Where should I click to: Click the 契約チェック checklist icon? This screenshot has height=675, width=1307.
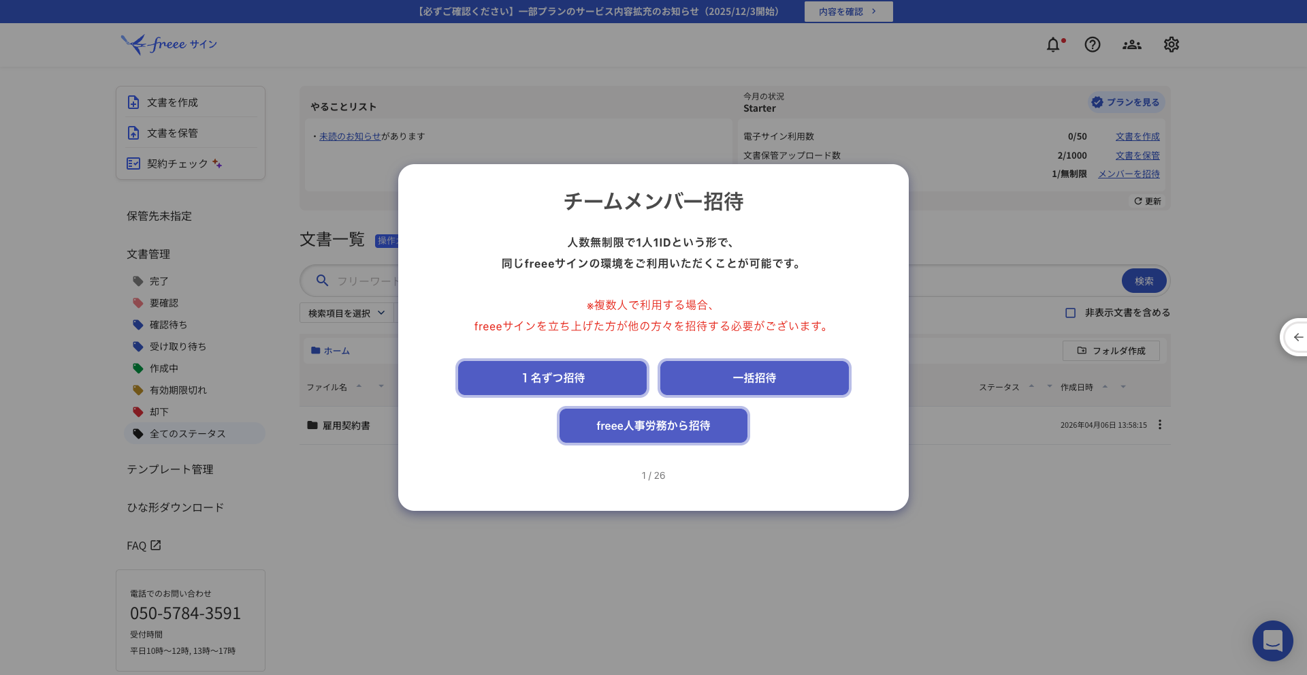pyautogui.click(x=133, y=163)
